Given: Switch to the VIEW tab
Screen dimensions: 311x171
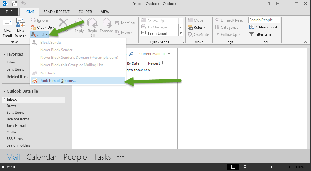Looking at the screenshot, I should point(105,12).
